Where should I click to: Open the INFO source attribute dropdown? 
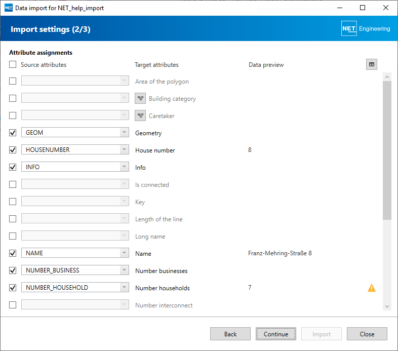pos(75,167)
